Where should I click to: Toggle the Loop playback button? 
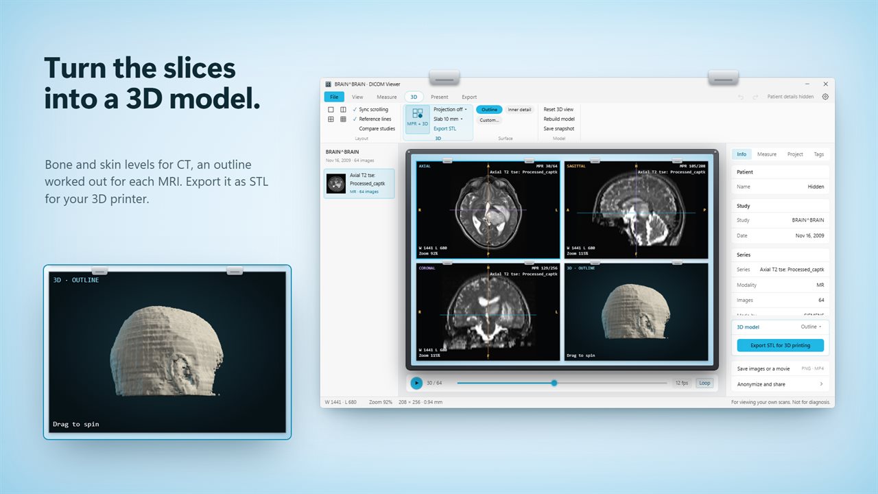point(704,383)
